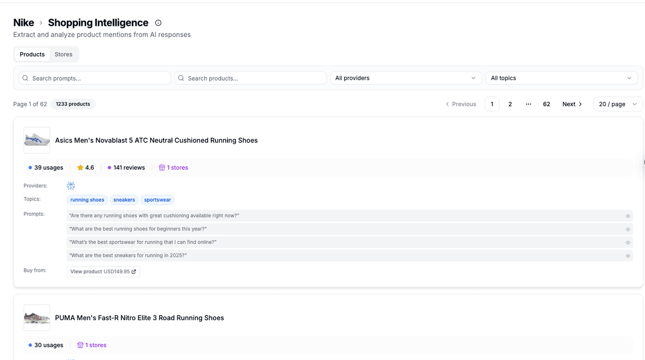This screenshot has height=360, width=645.
Task: Select the running shoes topic tag
Action: (87, 200)
